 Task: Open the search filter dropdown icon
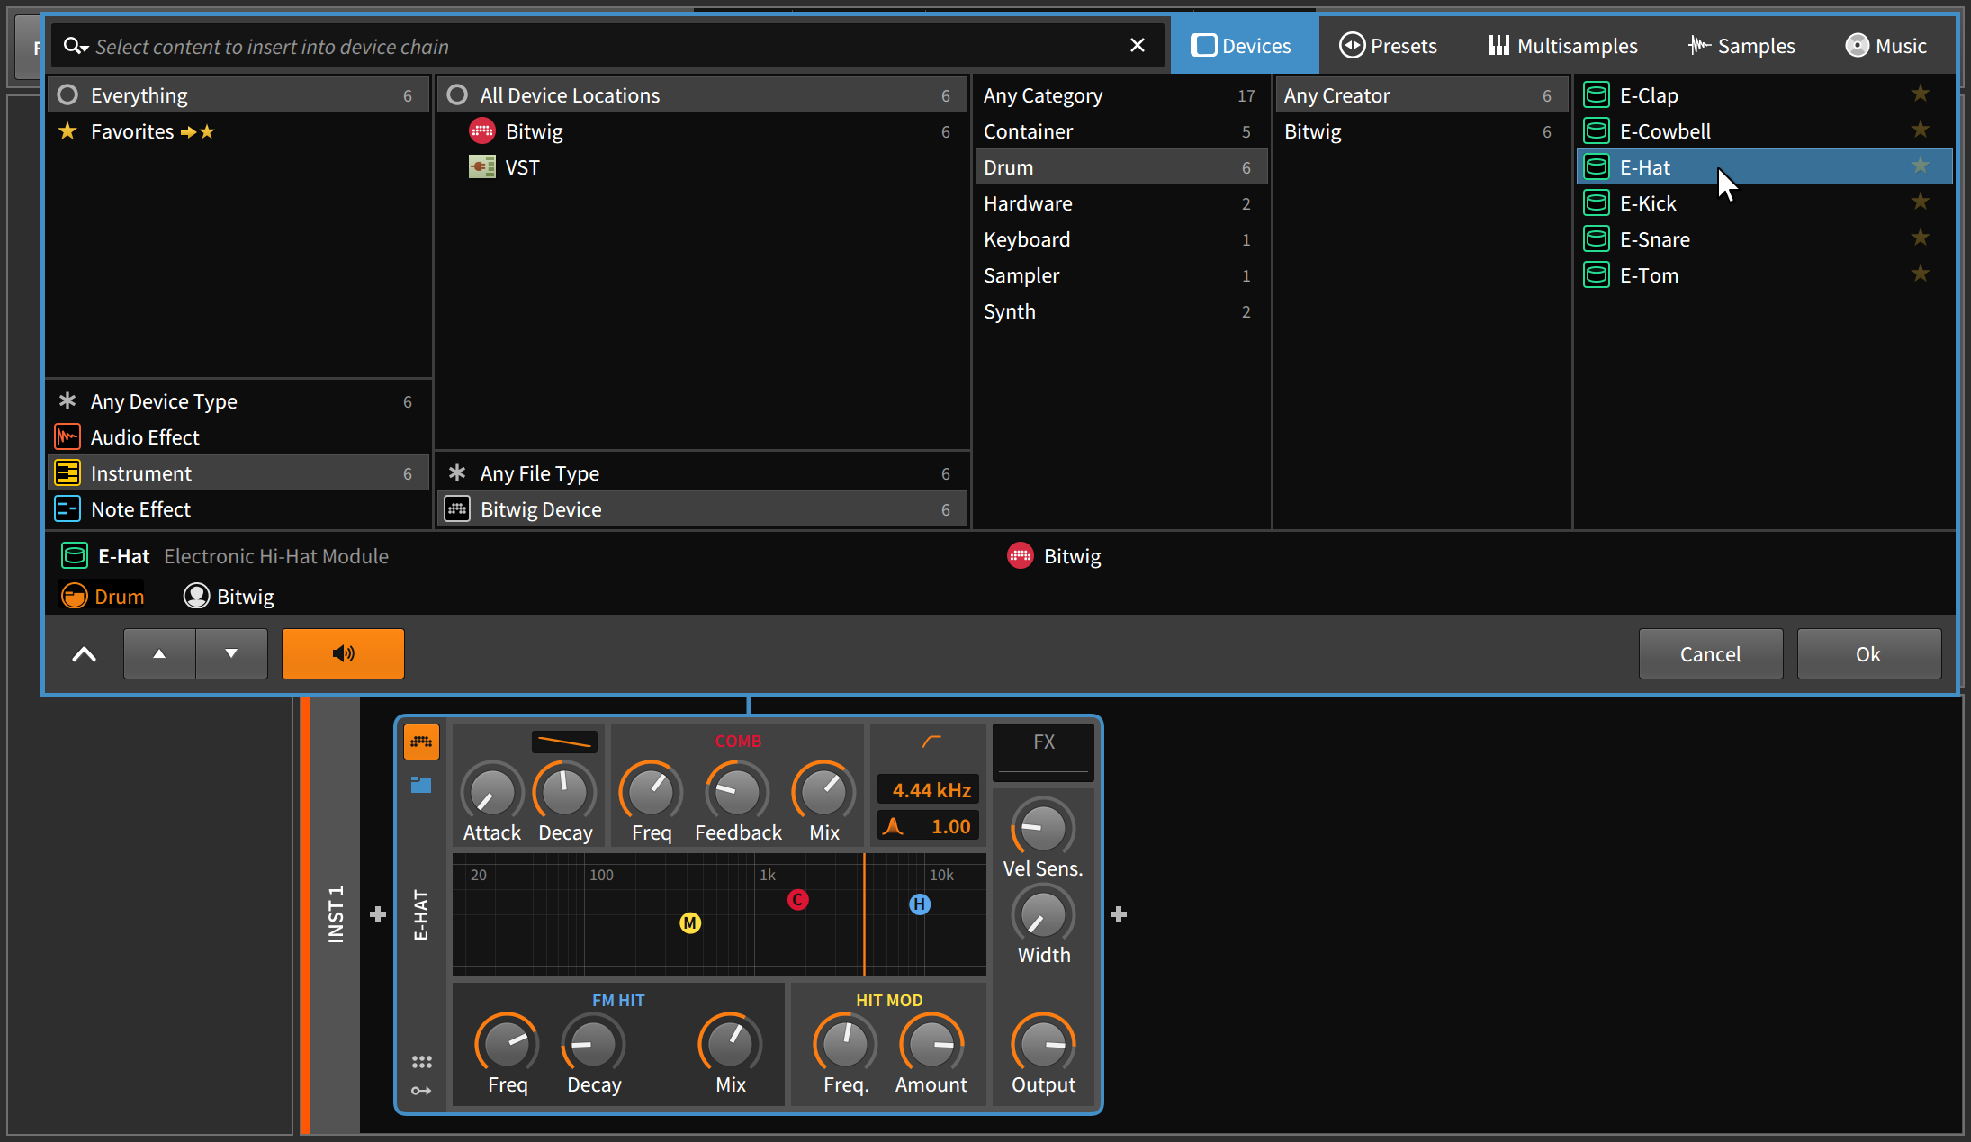[76, 46]
